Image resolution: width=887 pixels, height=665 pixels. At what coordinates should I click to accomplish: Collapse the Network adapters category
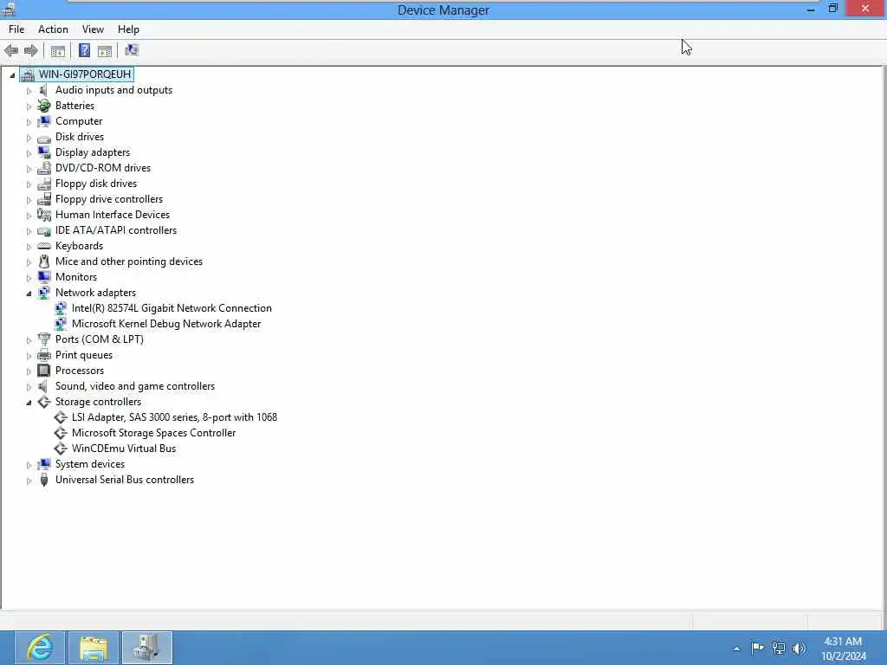tap(29, 294)
